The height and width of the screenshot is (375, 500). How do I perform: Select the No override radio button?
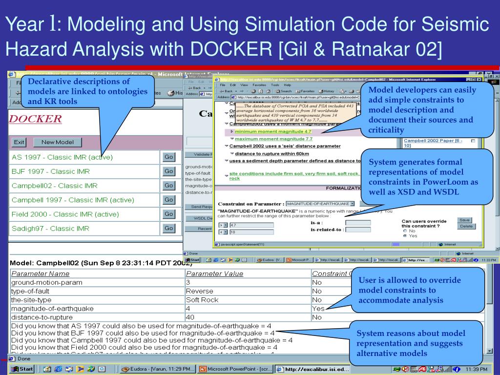pos(405,230)
